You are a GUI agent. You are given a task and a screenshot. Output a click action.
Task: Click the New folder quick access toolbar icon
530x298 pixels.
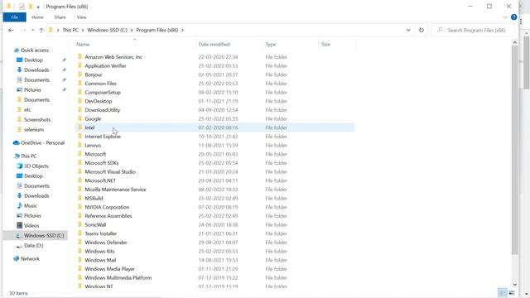(31, 7)
